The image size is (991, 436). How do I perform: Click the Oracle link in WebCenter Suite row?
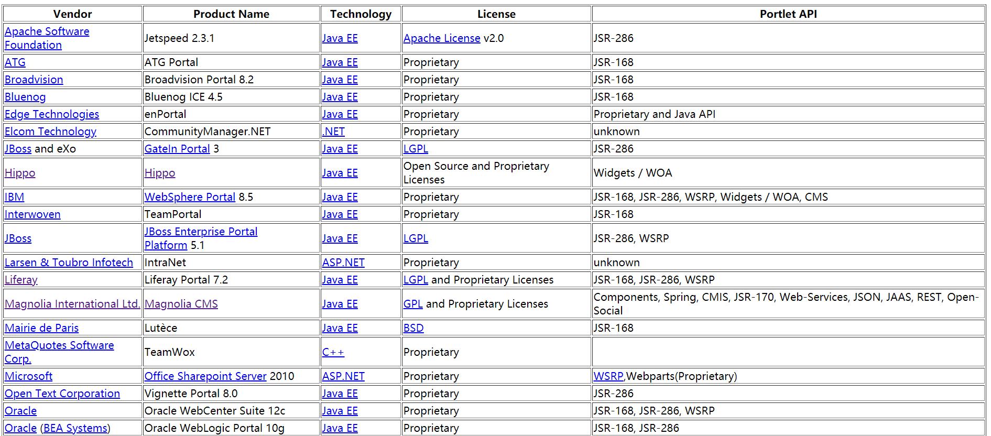(20, 411)
